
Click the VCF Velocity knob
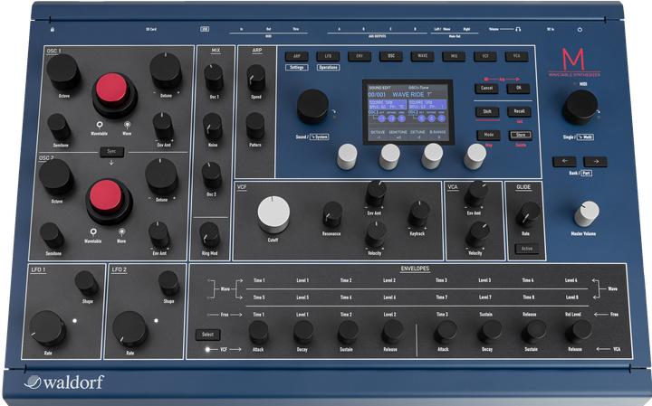coord(376,234)
